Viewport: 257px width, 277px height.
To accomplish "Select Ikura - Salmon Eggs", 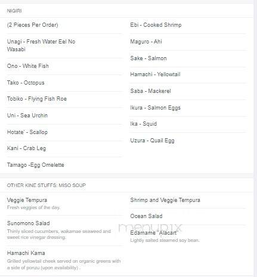I will [156, 108].
